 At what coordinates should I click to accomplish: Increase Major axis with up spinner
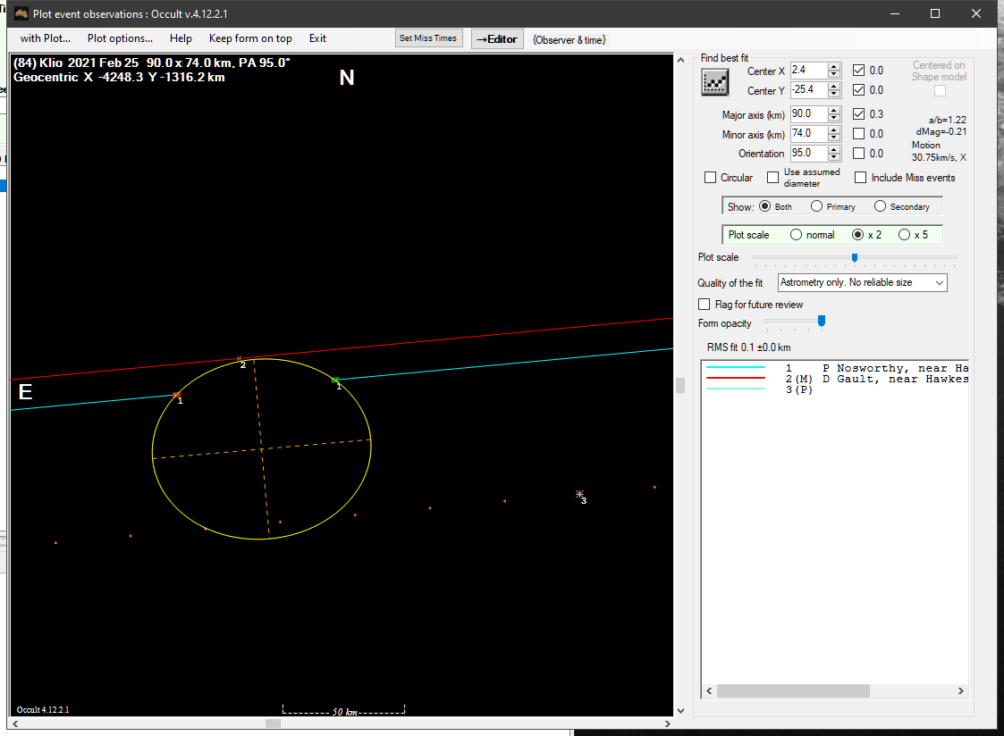pyautogui.click(x=833, y=111)
